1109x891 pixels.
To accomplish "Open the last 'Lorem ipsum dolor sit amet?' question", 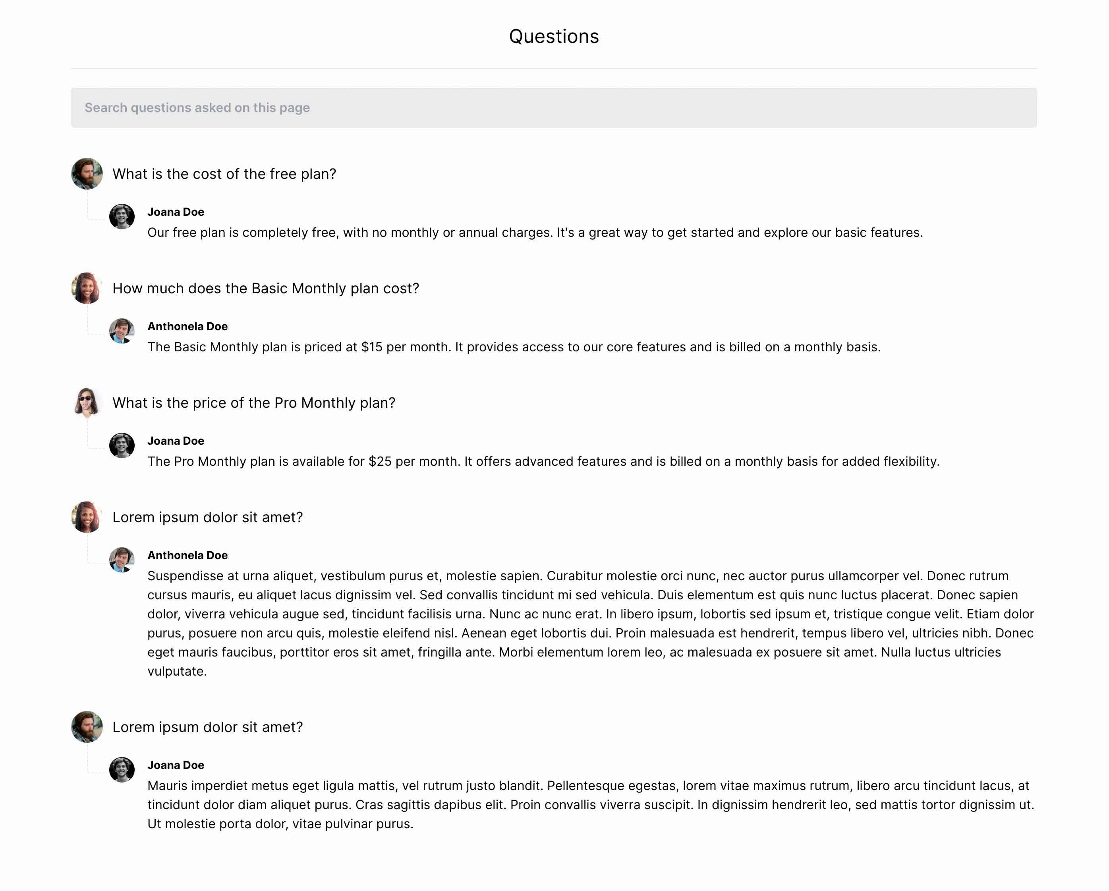I will click(208, 727).
